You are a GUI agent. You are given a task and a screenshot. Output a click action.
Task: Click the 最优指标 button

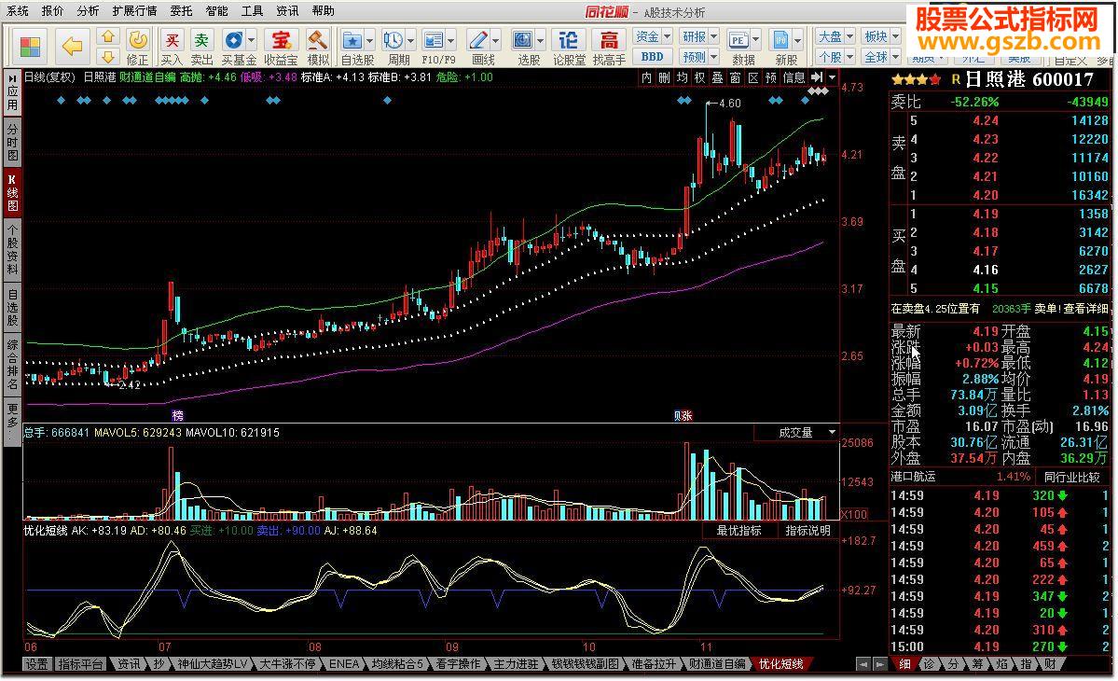point(738,531)
